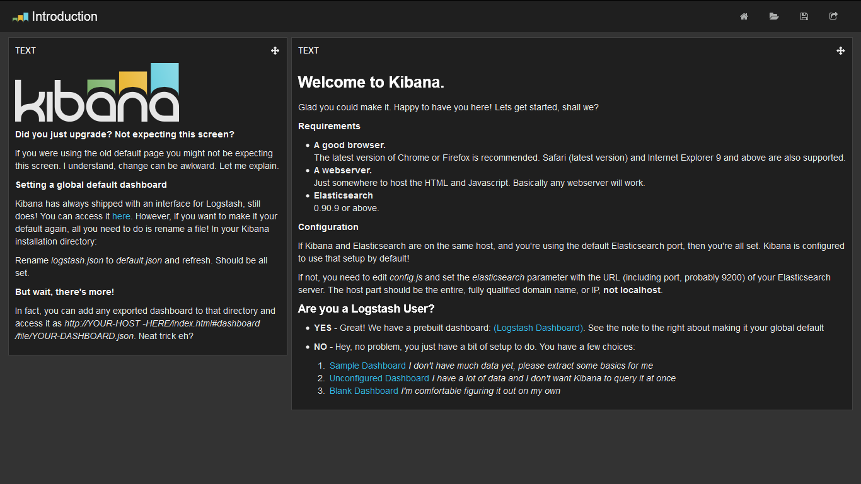
Task: Click the 'Welcome to Kibana.' heading
Action: 371,82
